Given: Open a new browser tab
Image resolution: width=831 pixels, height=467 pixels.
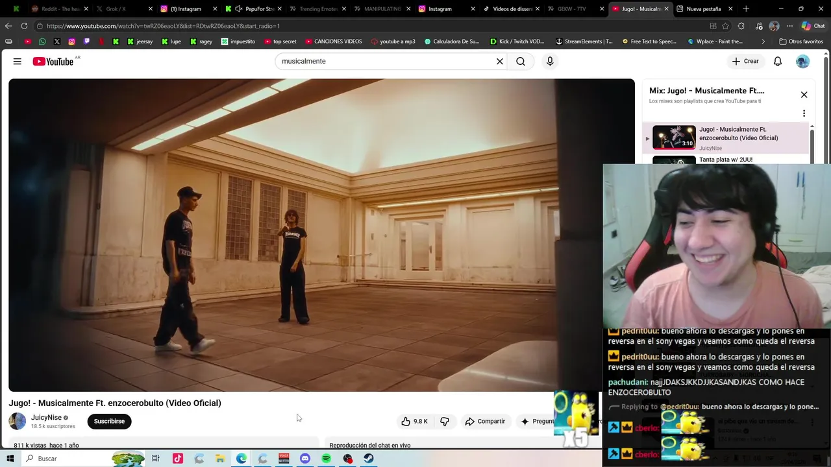Looking at the screenshot, I should [x=746, y=9].
